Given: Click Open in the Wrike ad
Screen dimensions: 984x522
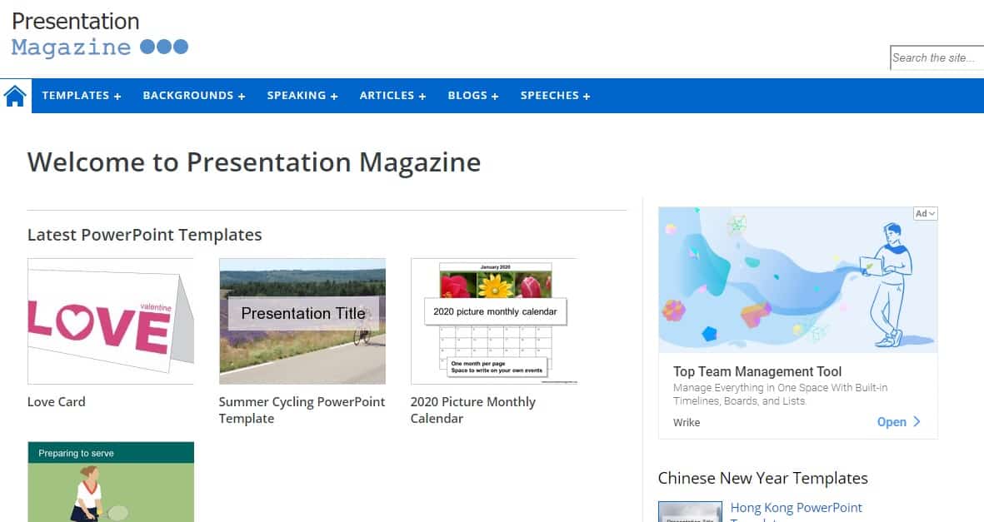Looking at the screenshot, I should point(892,421).
